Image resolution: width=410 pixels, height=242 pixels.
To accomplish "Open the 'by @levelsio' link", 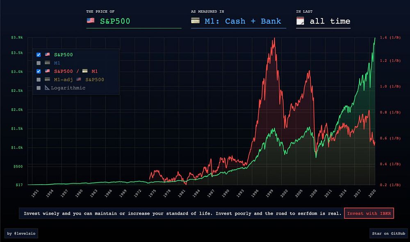I will (x=21, y=233).
